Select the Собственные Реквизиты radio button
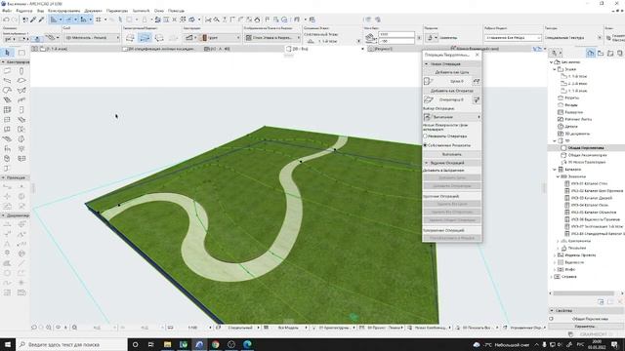Image resolution: width=625 pixels, height=351 pixels. point(426,145)
